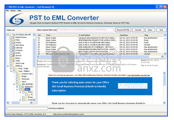The width and height of the screenshot is (174, 120).
Task: Click the Flag column header
Action: click(x=153, y=35)
